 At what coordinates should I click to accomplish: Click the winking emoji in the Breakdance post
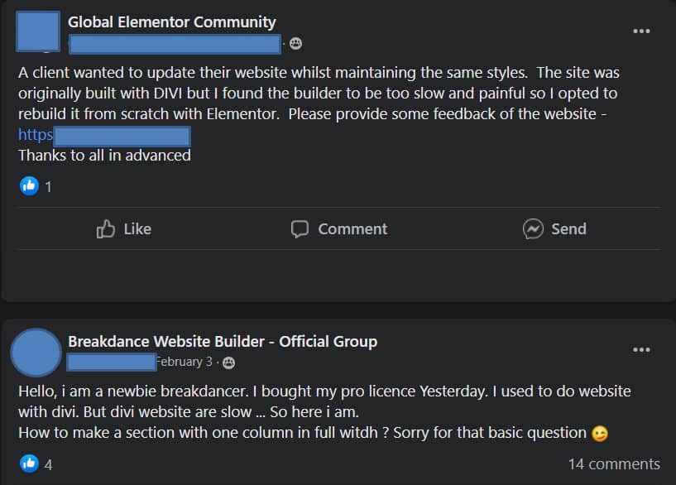600,433
